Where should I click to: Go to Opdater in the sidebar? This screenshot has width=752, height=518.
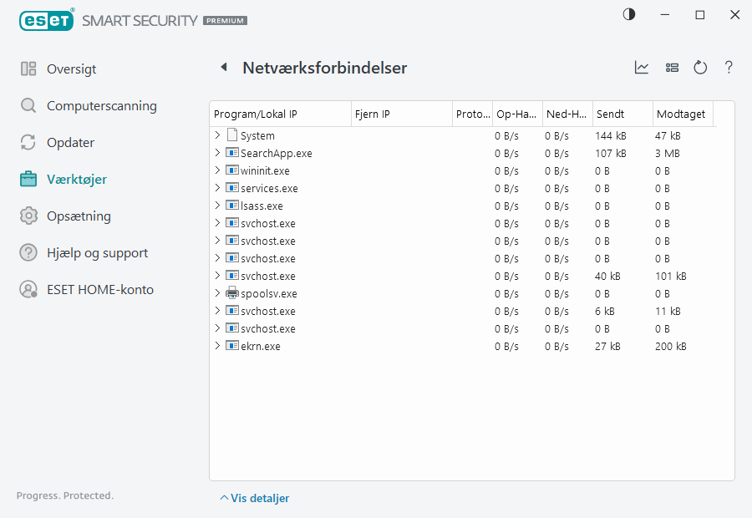pyautogui.click(x=70, y=143)
